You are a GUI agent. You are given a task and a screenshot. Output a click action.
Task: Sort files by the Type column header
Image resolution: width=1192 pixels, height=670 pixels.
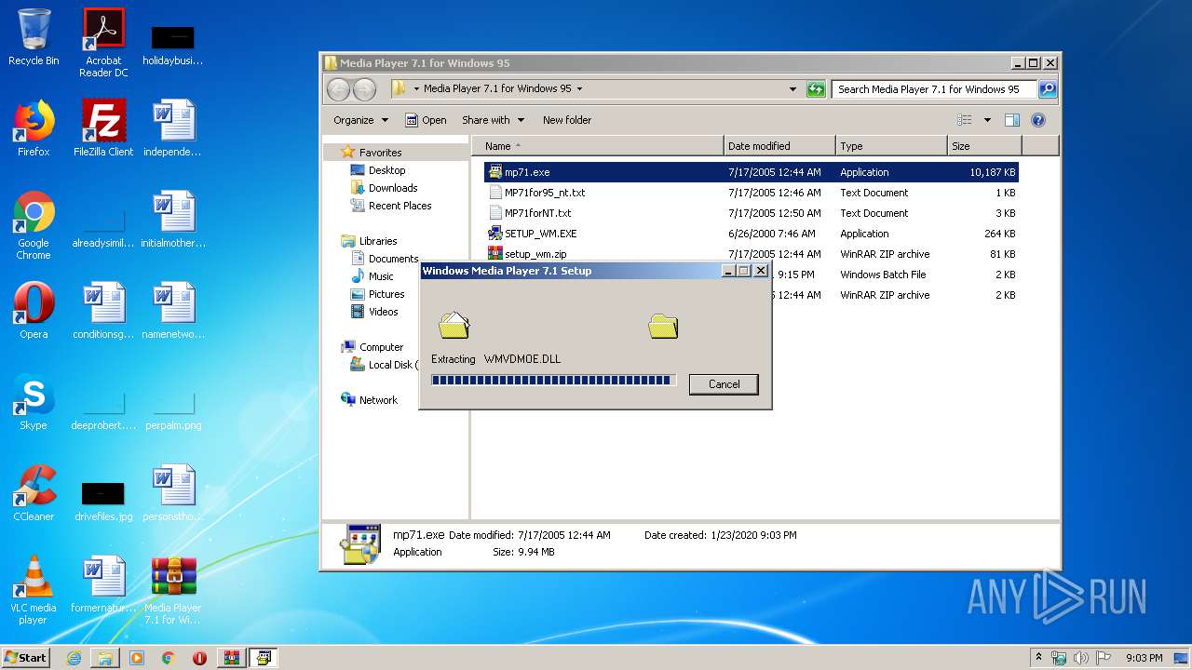[x=891, y=146]
